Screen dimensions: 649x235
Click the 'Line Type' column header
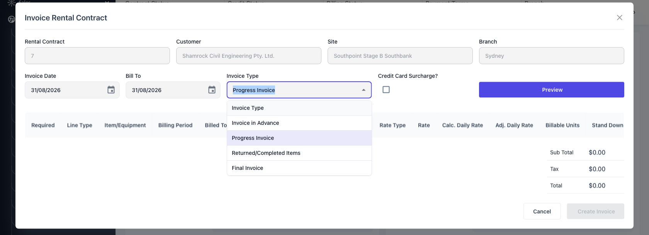click(x=80, y=125)
